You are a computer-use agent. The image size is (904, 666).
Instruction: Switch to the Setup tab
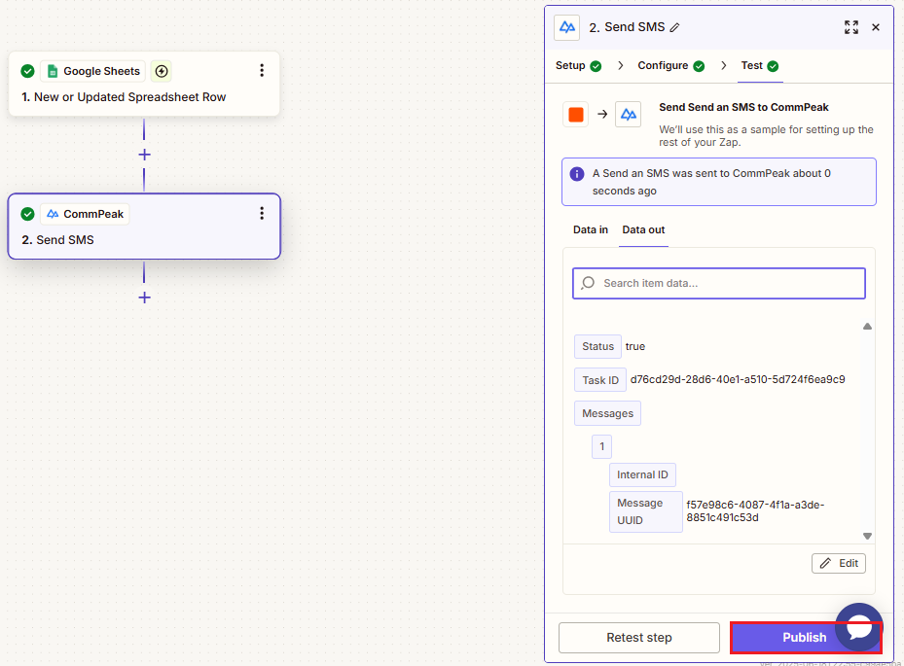pyautogui.click(x=578, y=65)
